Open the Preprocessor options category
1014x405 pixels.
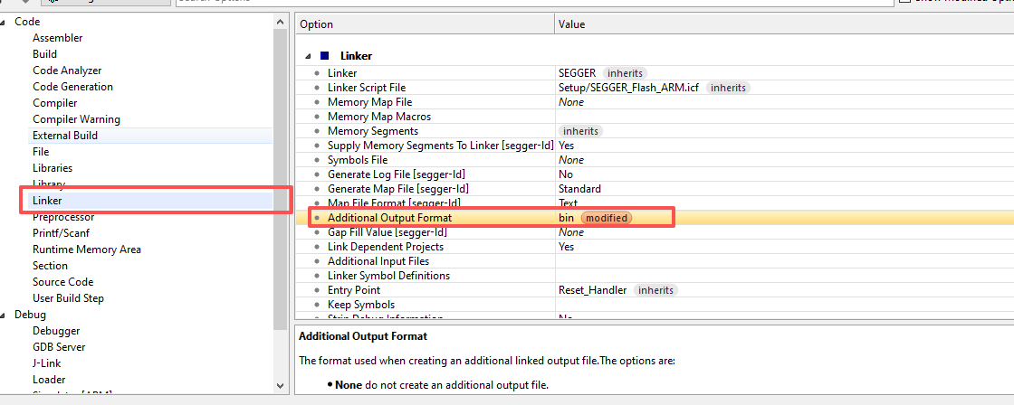point(62,217)
